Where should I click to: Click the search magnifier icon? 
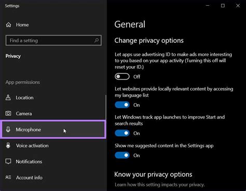97,41
